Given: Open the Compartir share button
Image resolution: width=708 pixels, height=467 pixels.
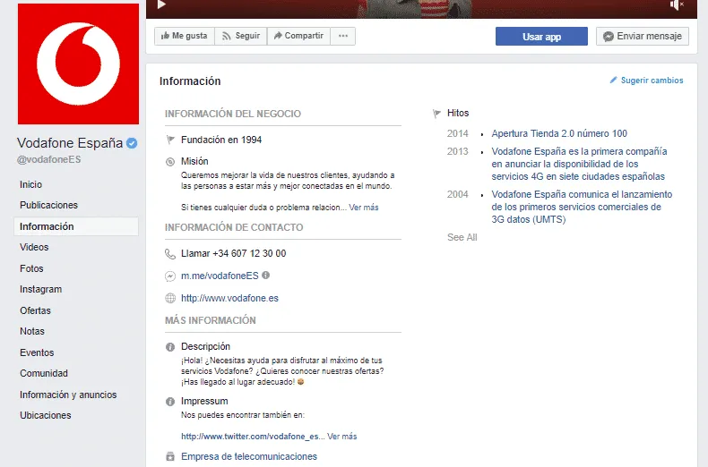Looking at the screenshot, I should click(x=298, y=36).
